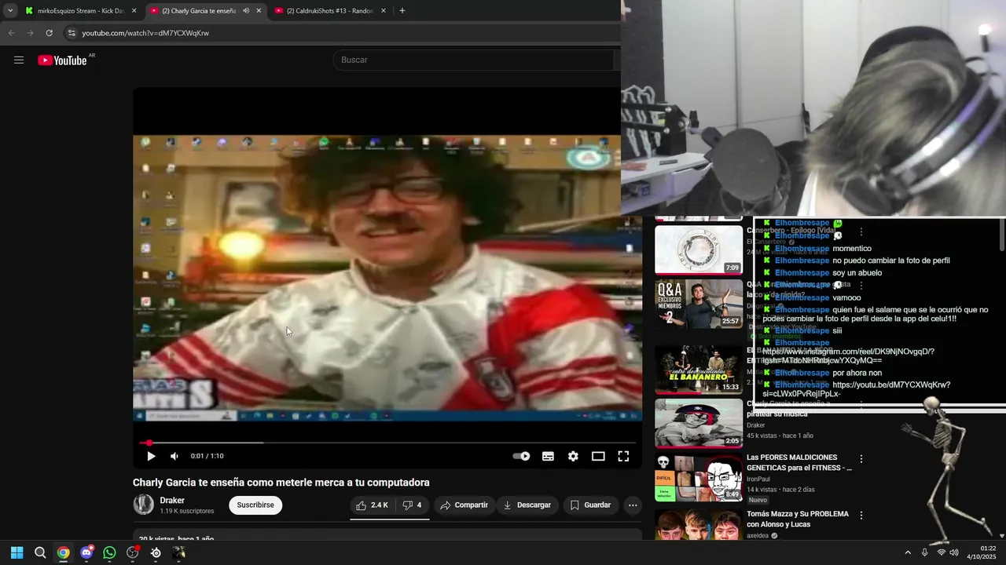The height and width of the screenshot is (565, 1006).
Task: Open the YouTube guide hamburger menu
Action: point(19,60)
